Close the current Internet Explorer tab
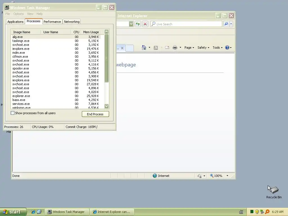Image resolution: width=288 pixels, height=216 pixels. click(x=122, y=48)
